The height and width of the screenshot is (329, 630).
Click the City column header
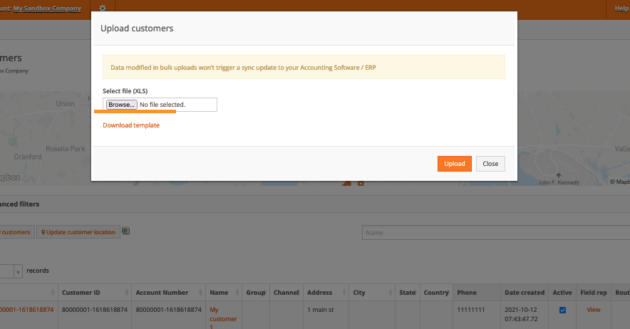pyautogui.click(x=358, y=293)
